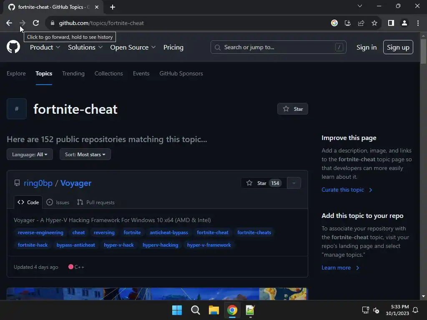Open the repository preview image
The image size is (427, 320).
[157, 294]
